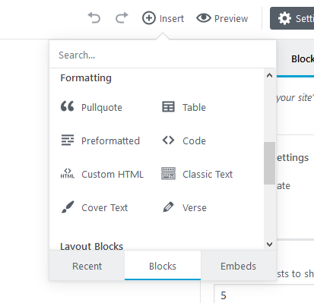Screen dimensions: 314x303
Task: Click the Undo arrow icon
Action: 94,18
